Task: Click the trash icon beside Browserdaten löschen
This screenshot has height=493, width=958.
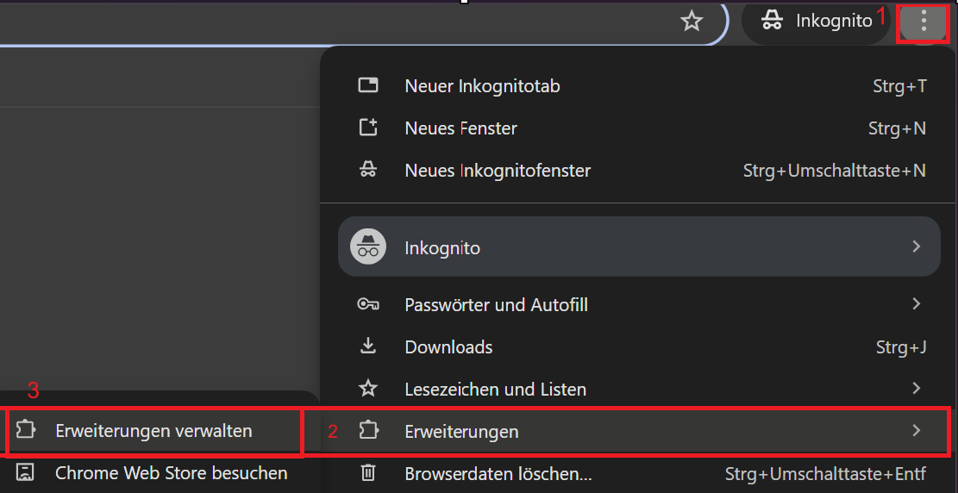Action: point(368,473)
